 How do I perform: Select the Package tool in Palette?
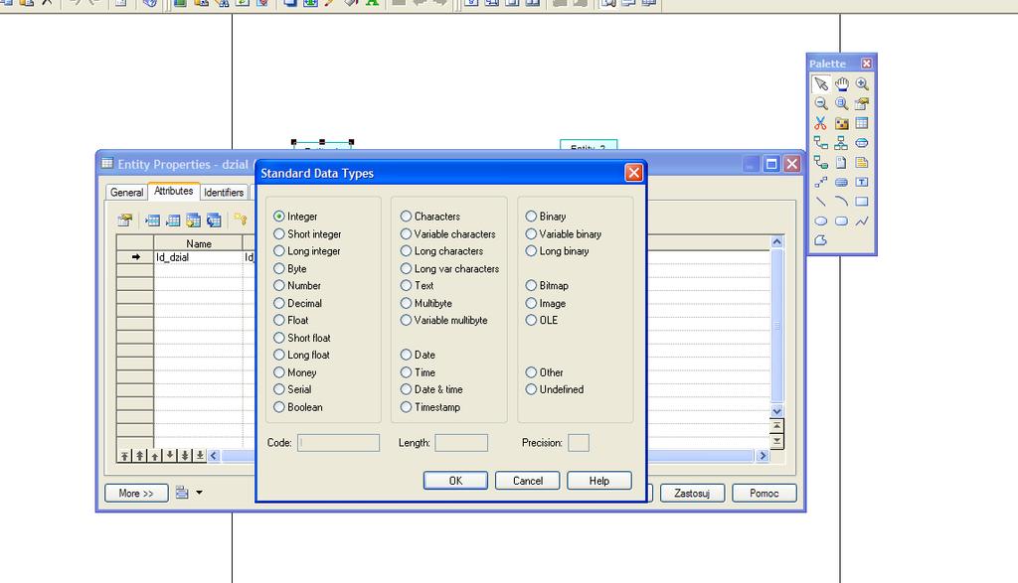coord(841,123)
